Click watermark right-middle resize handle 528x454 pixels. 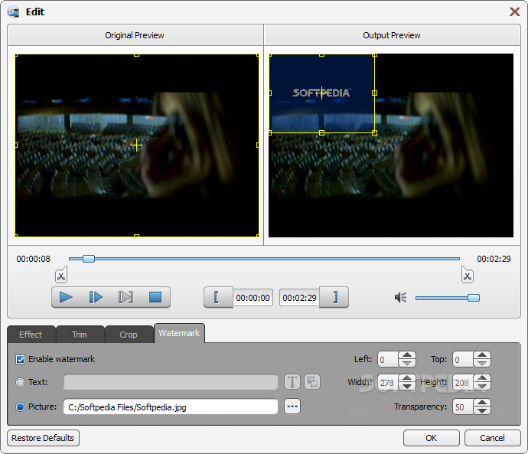click(x=374, y=93)
